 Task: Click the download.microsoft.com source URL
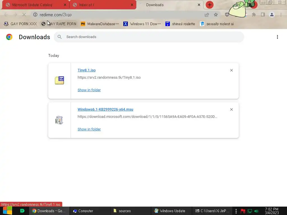point(147,117)
